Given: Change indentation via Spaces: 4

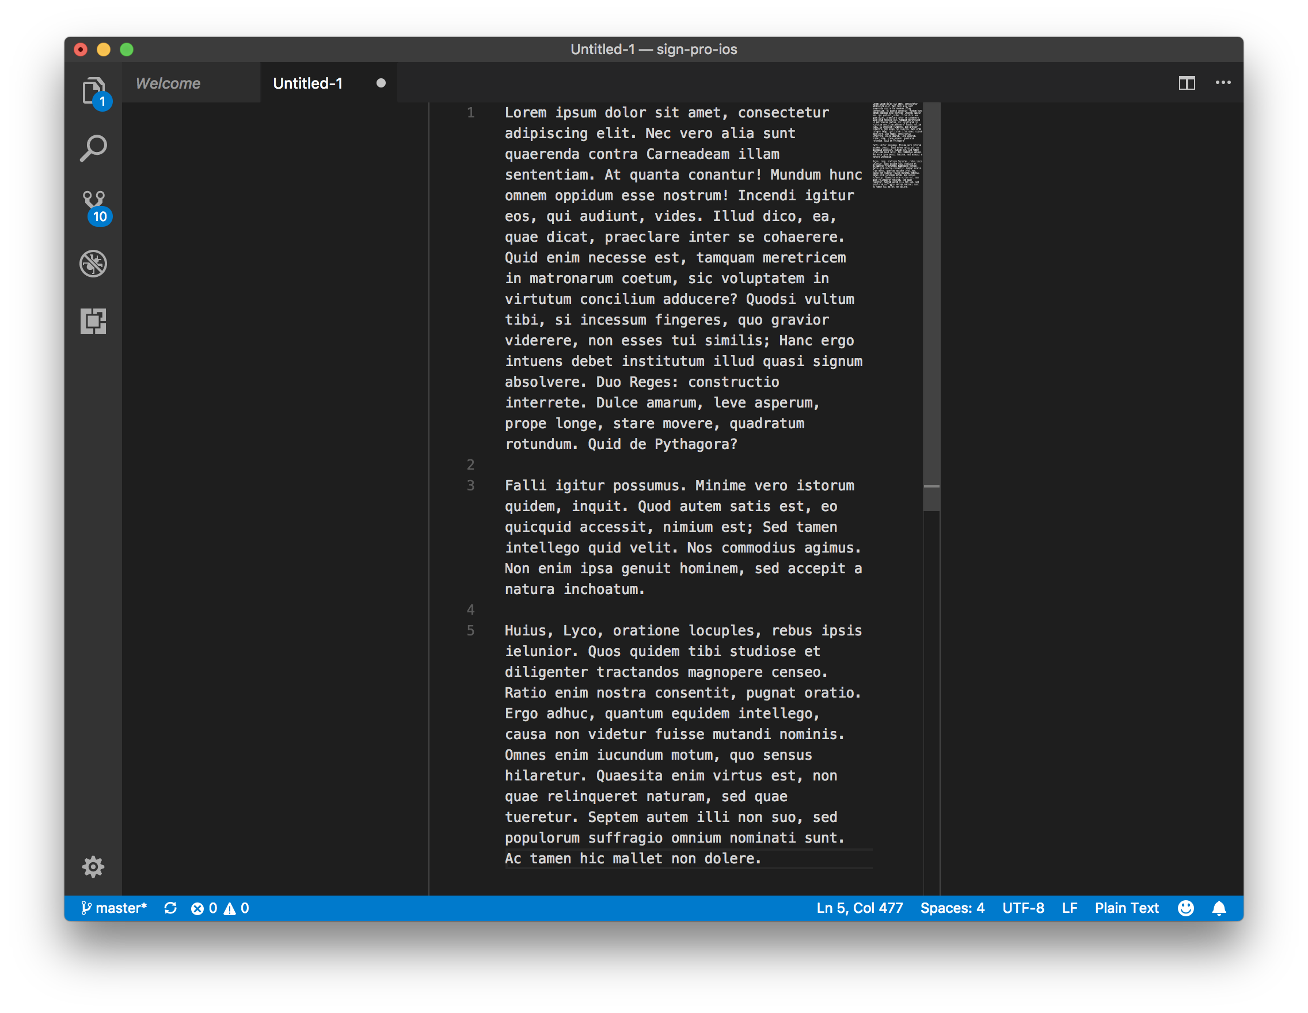Looking at the screenshot, I should click(x=952, y=908).
